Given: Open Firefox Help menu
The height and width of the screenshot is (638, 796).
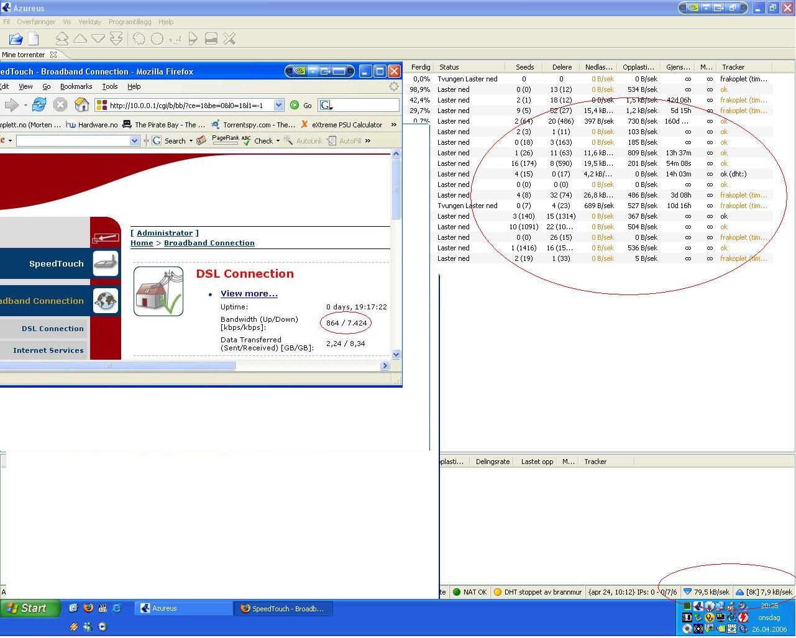Looking at the screenshot, I should [134, 86].
